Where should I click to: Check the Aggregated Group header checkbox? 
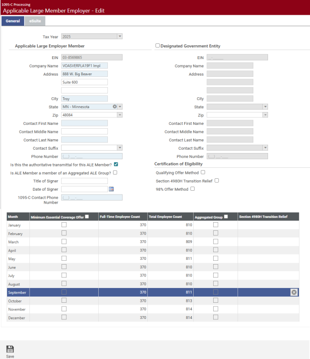(x=226, y=216)
